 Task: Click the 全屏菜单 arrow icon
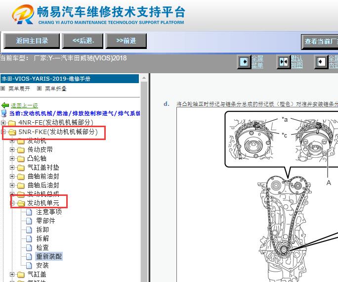point(244,62)
